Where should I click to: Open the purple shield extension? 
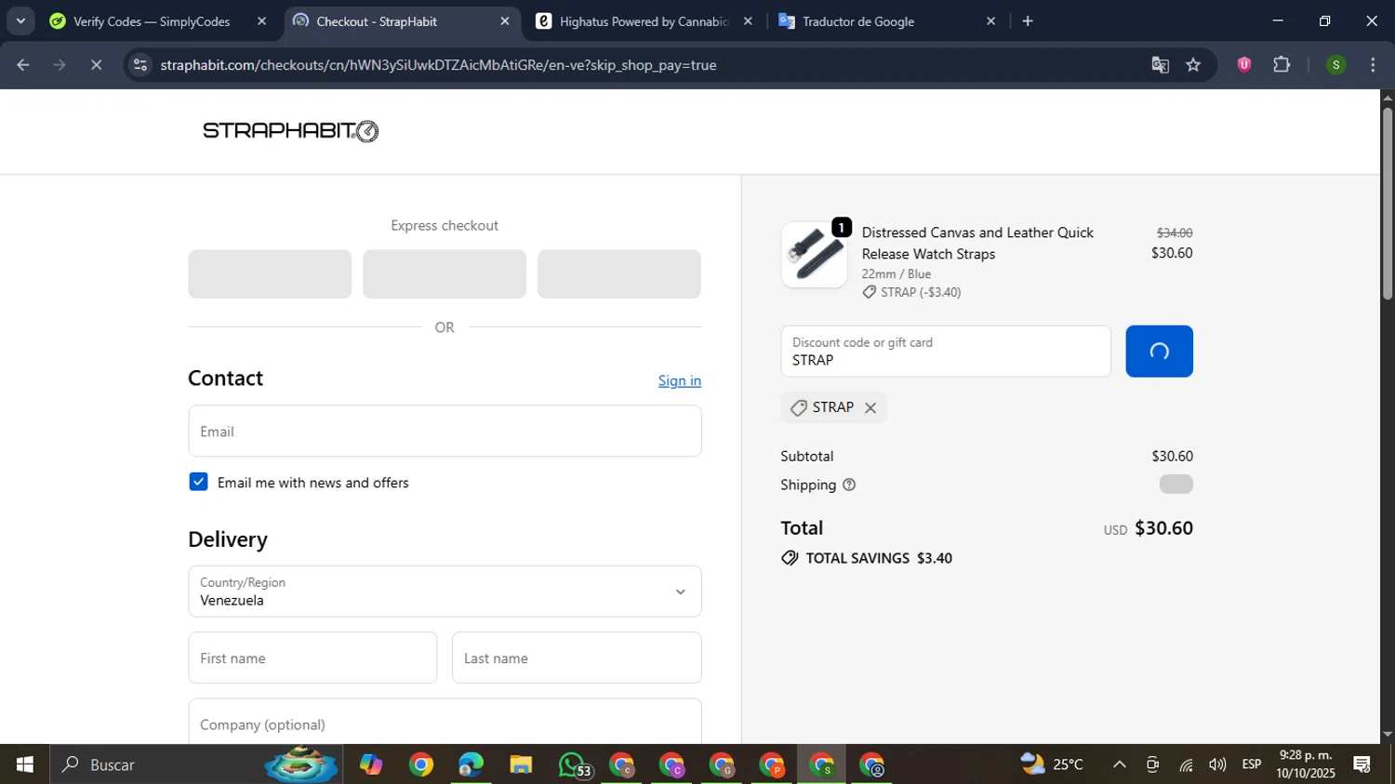click(x=1244, y=64)
